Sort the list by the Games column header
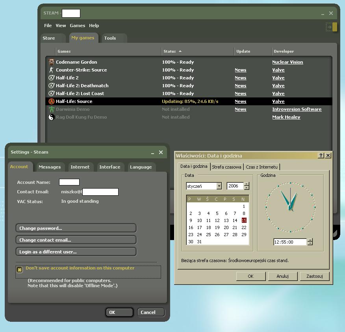This screenshot has height=332, width=345. (108, 51)
